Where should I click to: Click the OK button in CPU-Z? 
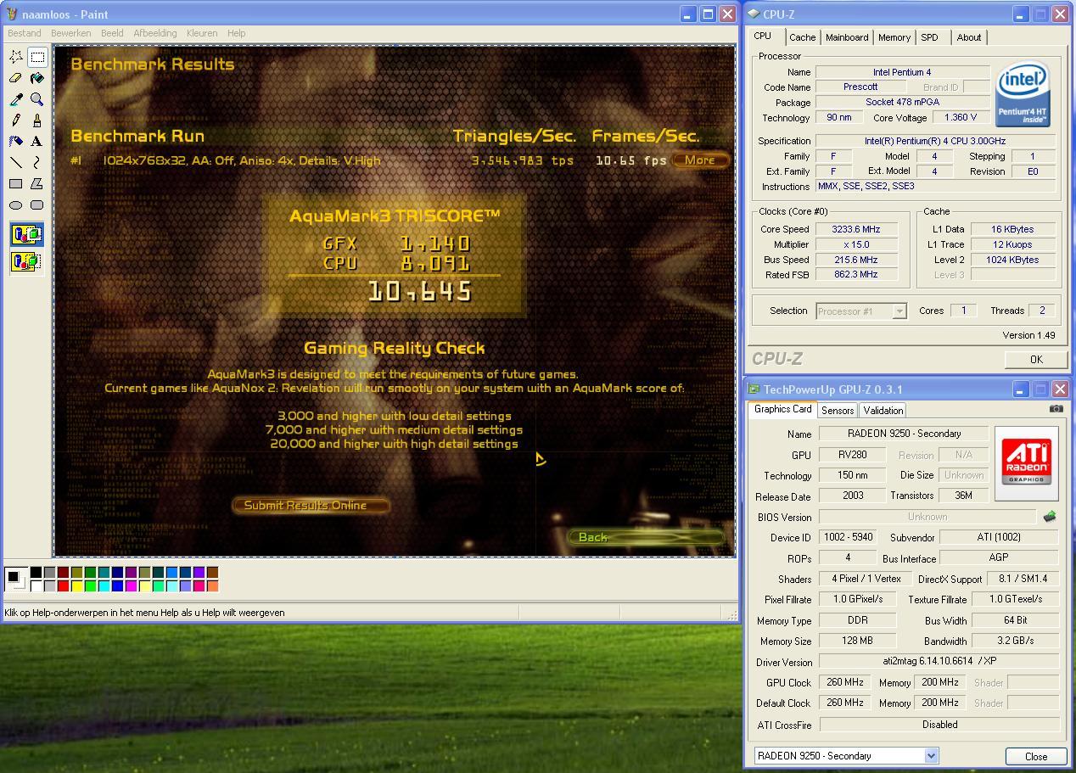pos(1036,360)
